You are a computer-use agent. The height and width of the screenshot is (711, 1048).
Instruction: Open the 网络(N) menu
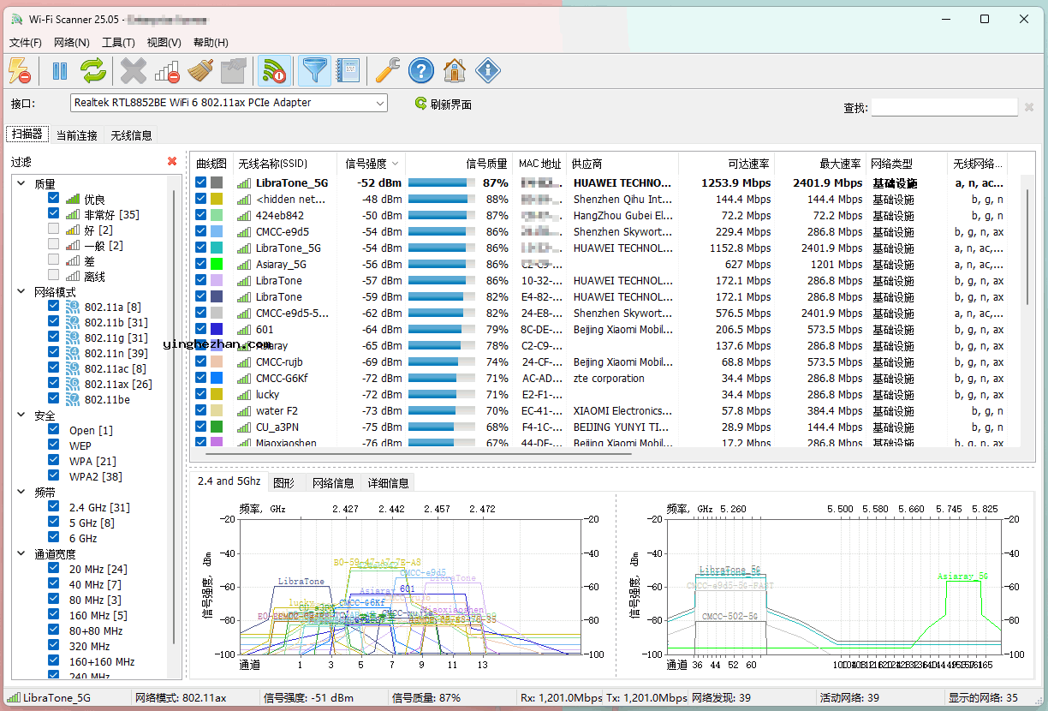pyautogui.click(x=72, y=42)
